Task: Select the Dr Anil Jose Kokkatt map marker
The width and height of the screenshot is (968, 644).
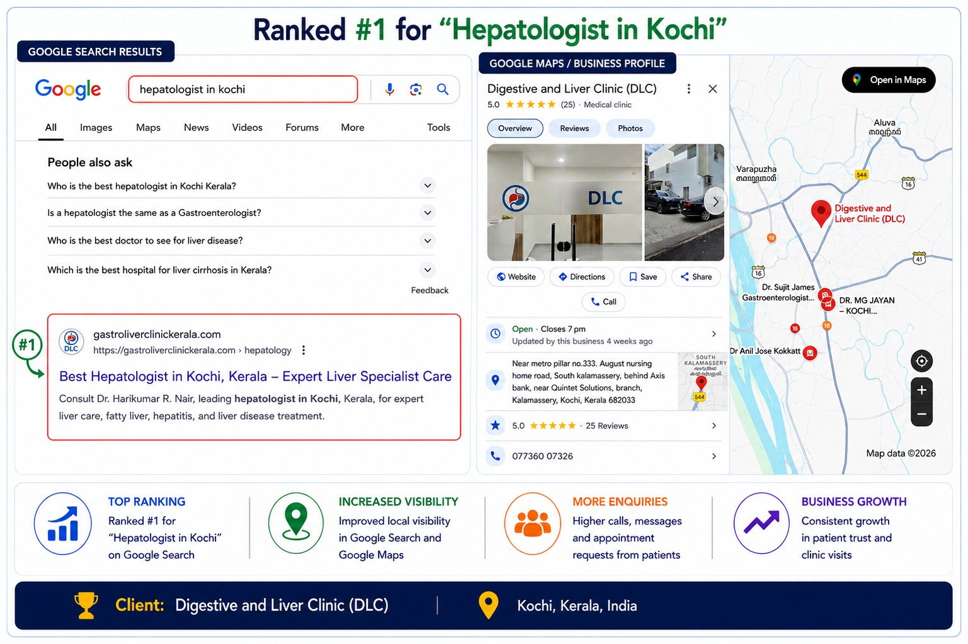Action: pos(810,353)
